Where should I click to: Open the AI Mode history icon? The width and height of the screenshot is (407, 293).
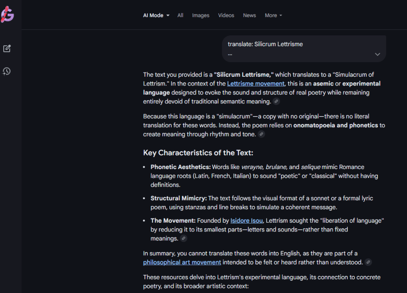pyautogui.click(x=7, y=72)
